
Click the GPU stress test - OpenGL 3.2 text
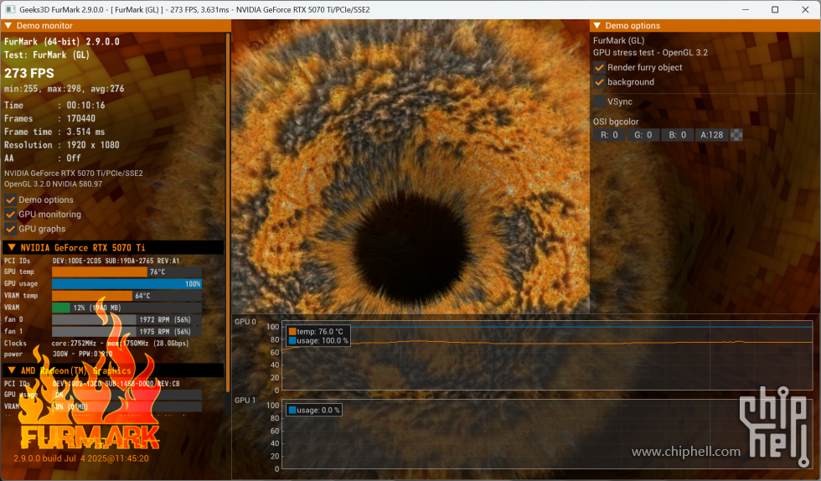650,53
